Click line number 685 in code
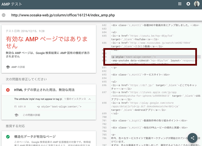Viewport: 202px width, 146px height. 104,36
